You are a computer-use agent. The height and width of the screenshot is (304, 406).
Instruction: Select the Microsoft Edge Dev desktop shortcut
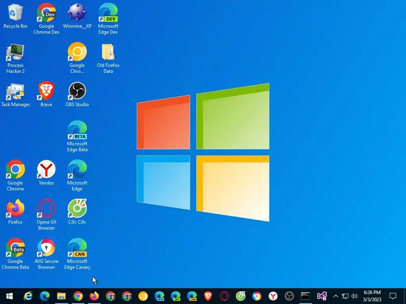pos(108,19)
